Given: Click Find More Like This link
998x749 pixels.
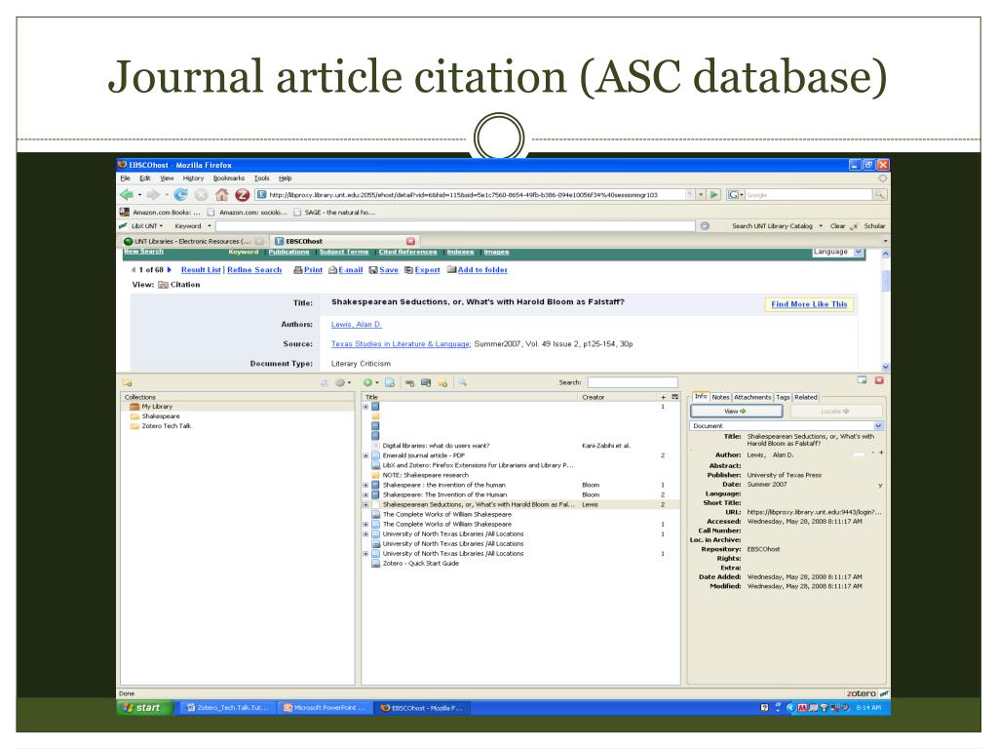Looking at the screenshot, I should tap(809, 304).
